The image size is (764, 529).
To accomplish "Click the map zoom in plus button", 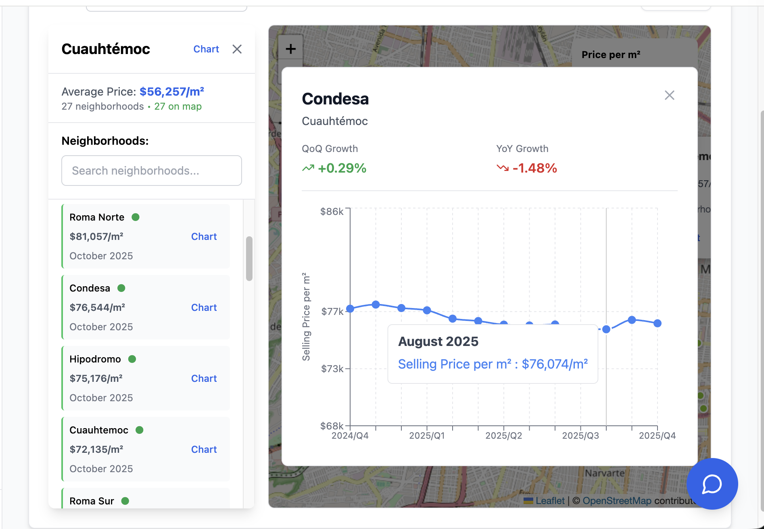I will (290, 49).
